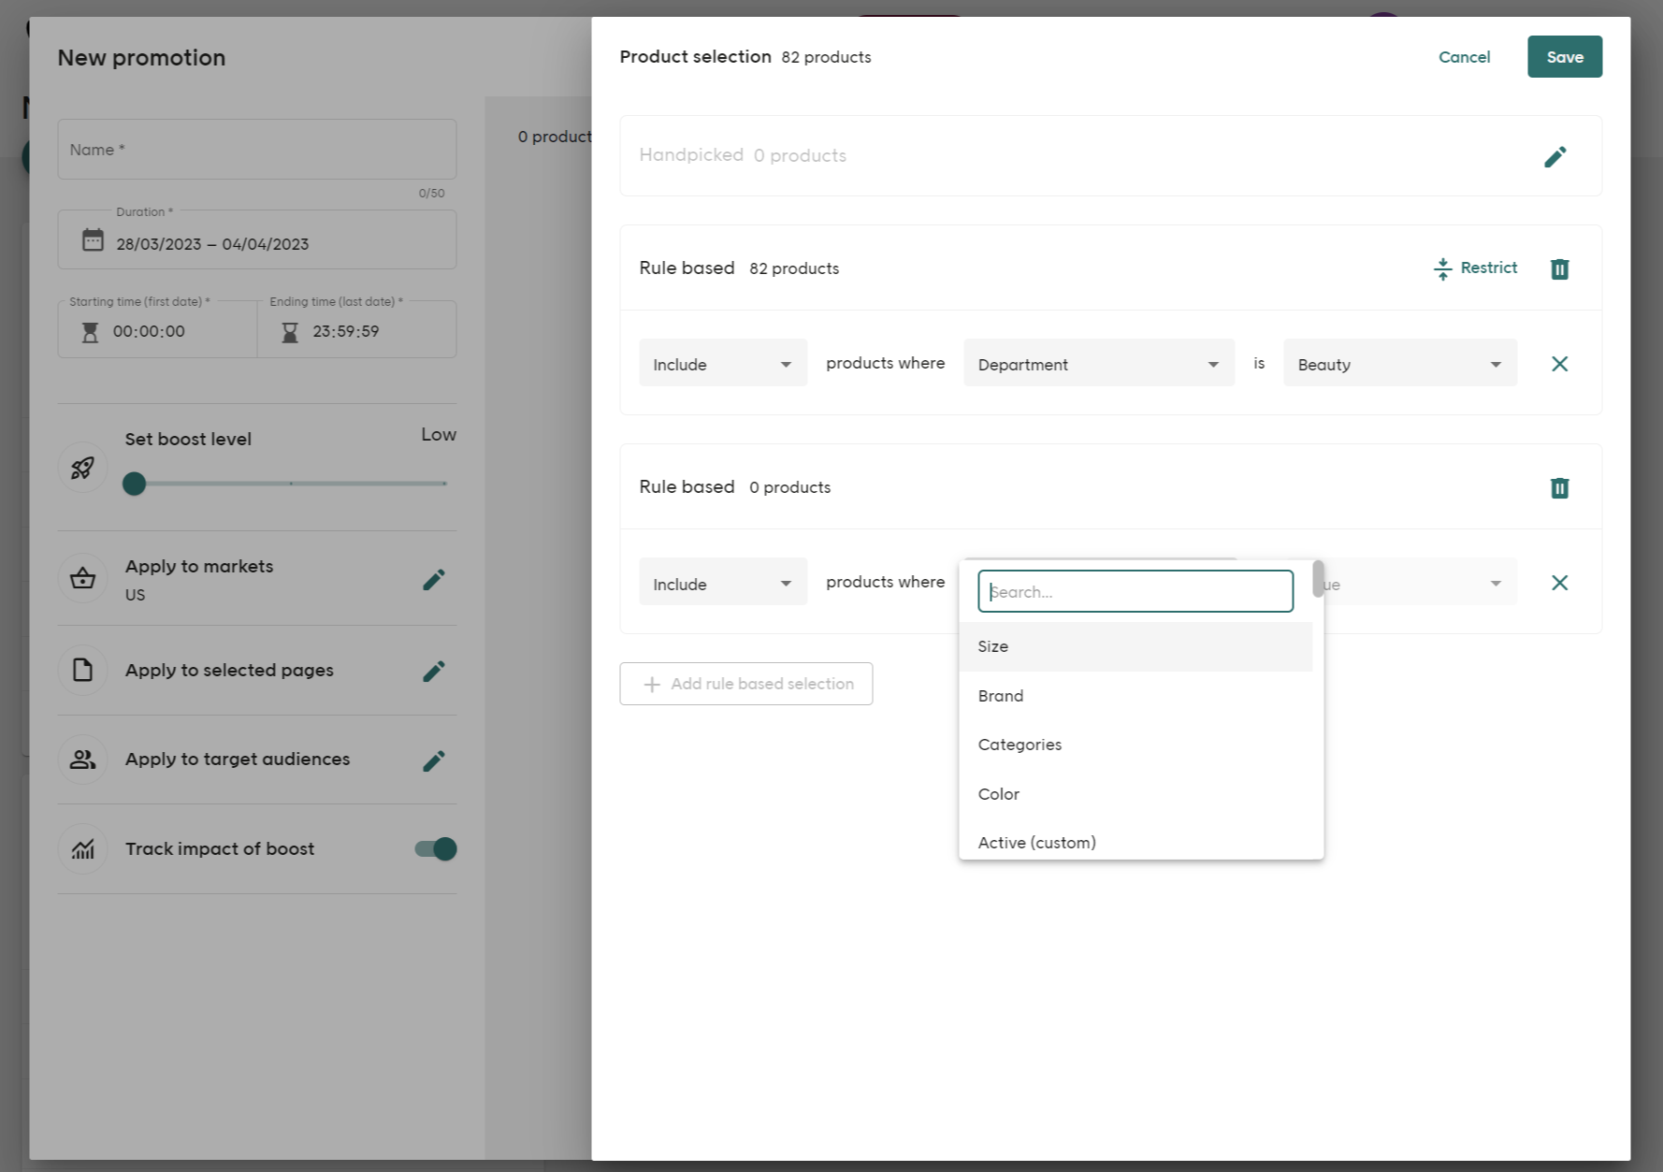Click the Duration date range field
This screenshot has width=1663, height=1172.
[257, 240]
